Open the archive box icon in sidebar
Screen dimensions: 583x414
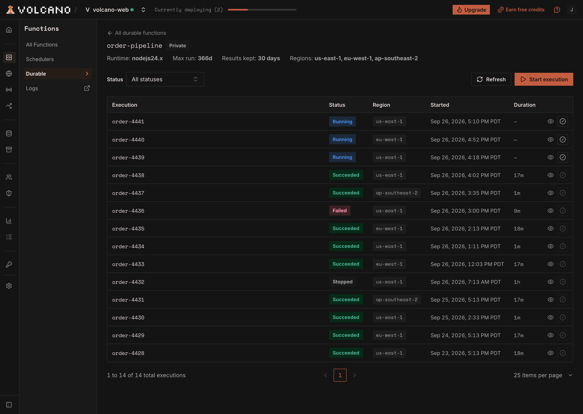pos(9,150)
